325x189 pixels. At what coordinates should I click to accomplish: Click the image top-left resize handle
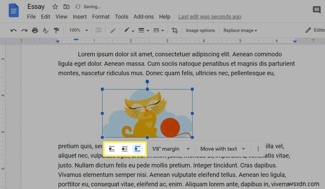click(102, 89)
